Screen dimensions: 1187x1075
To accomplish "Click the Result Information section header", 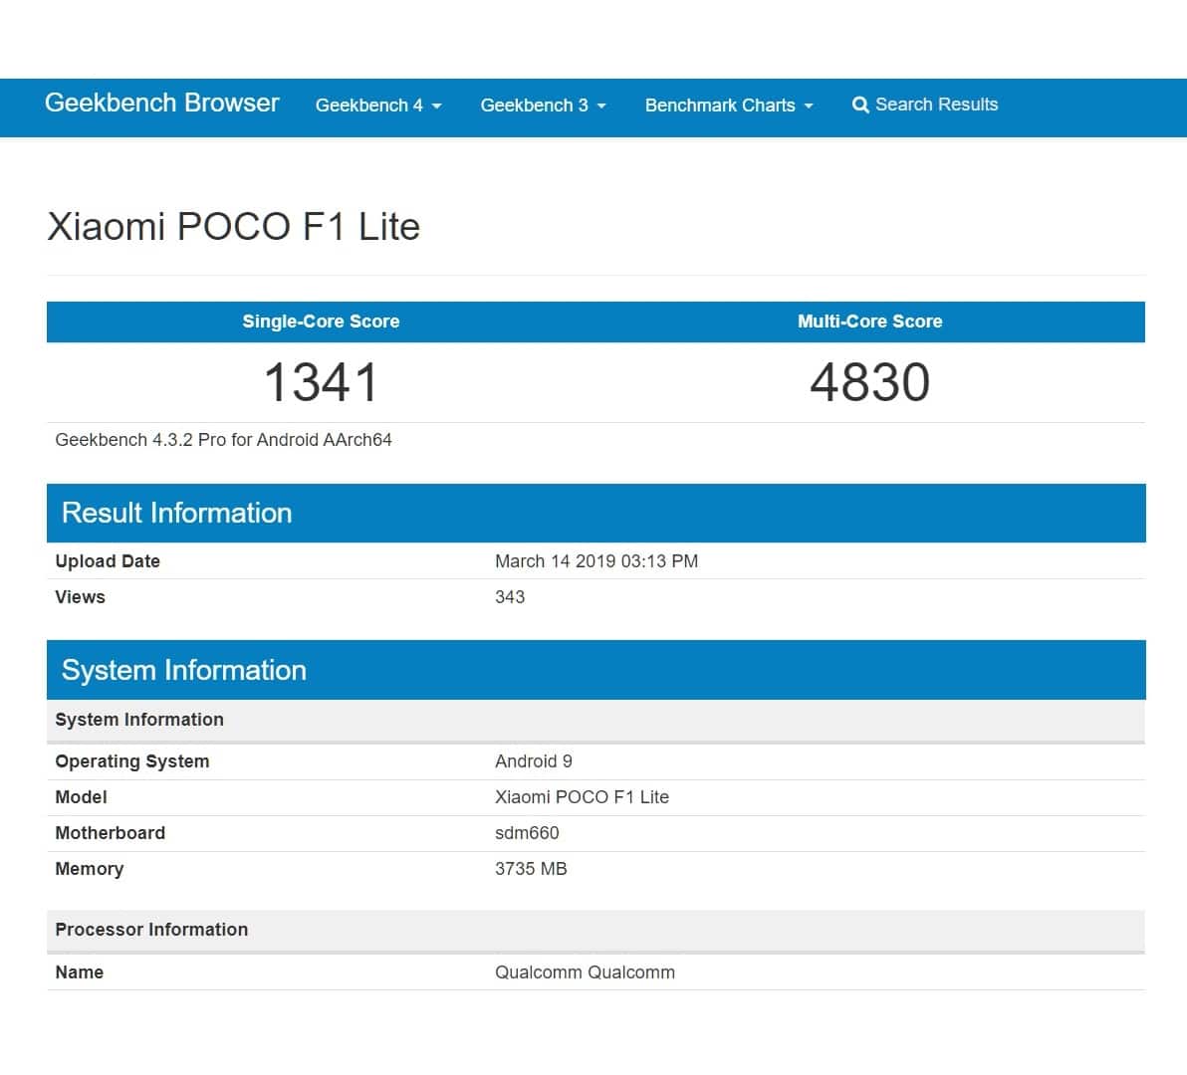I will (x=177, y=514).
